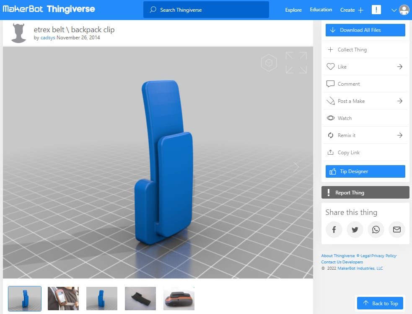
Task: Advance the image carousel with the right arrow
Action: pos(296,167)
